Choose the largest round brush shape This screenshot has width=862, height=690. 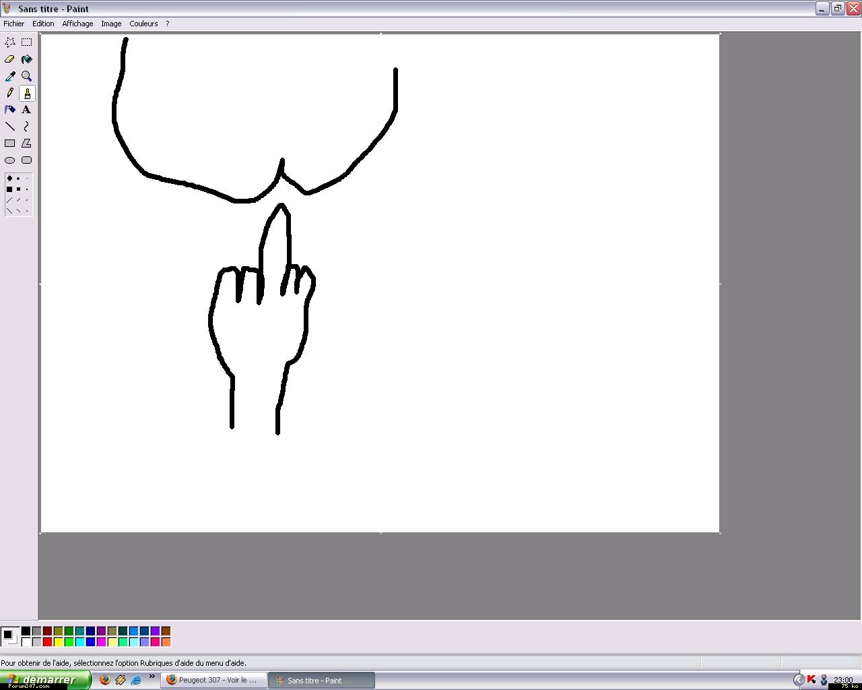[x=9, y=179]
